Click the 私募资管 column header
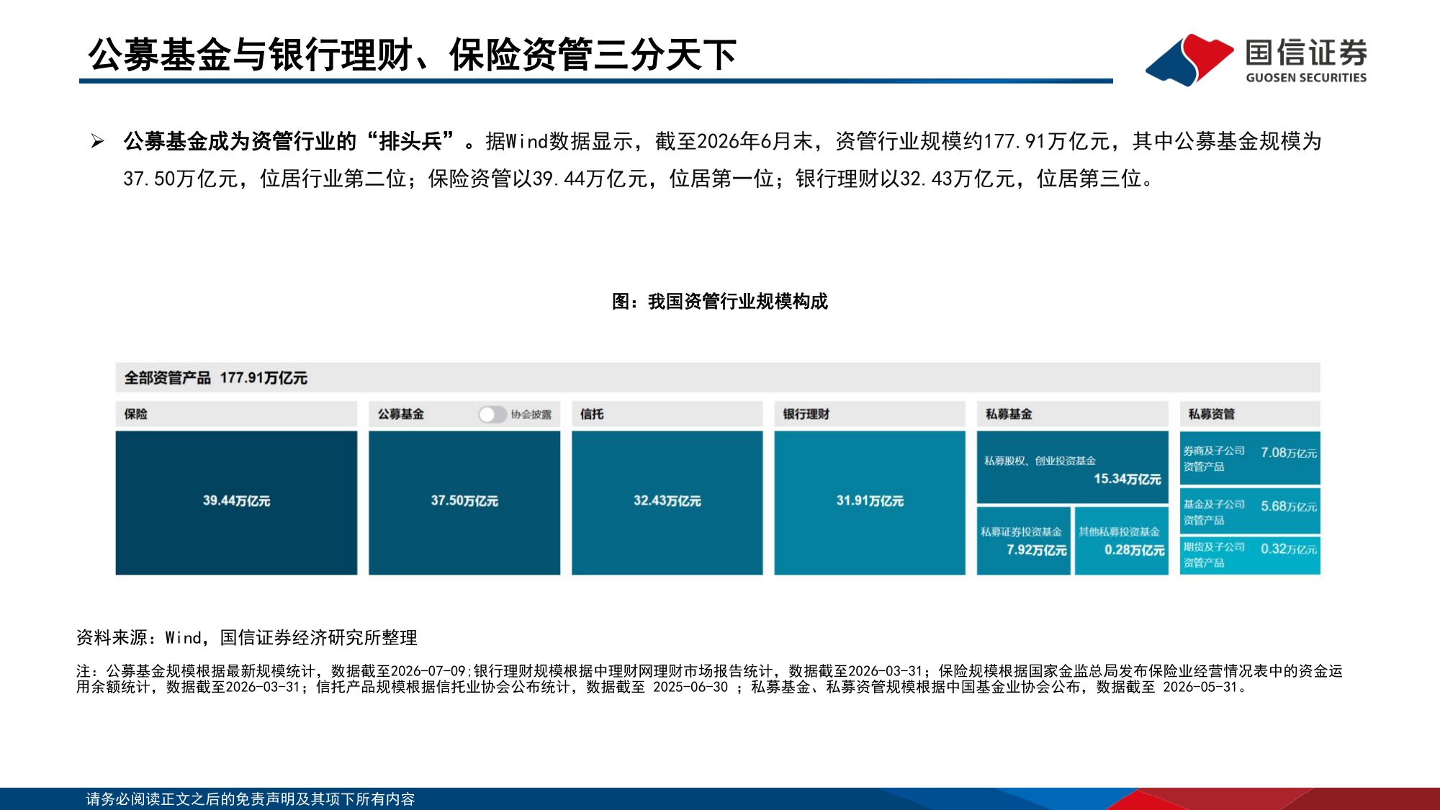 click(1250, 414)
